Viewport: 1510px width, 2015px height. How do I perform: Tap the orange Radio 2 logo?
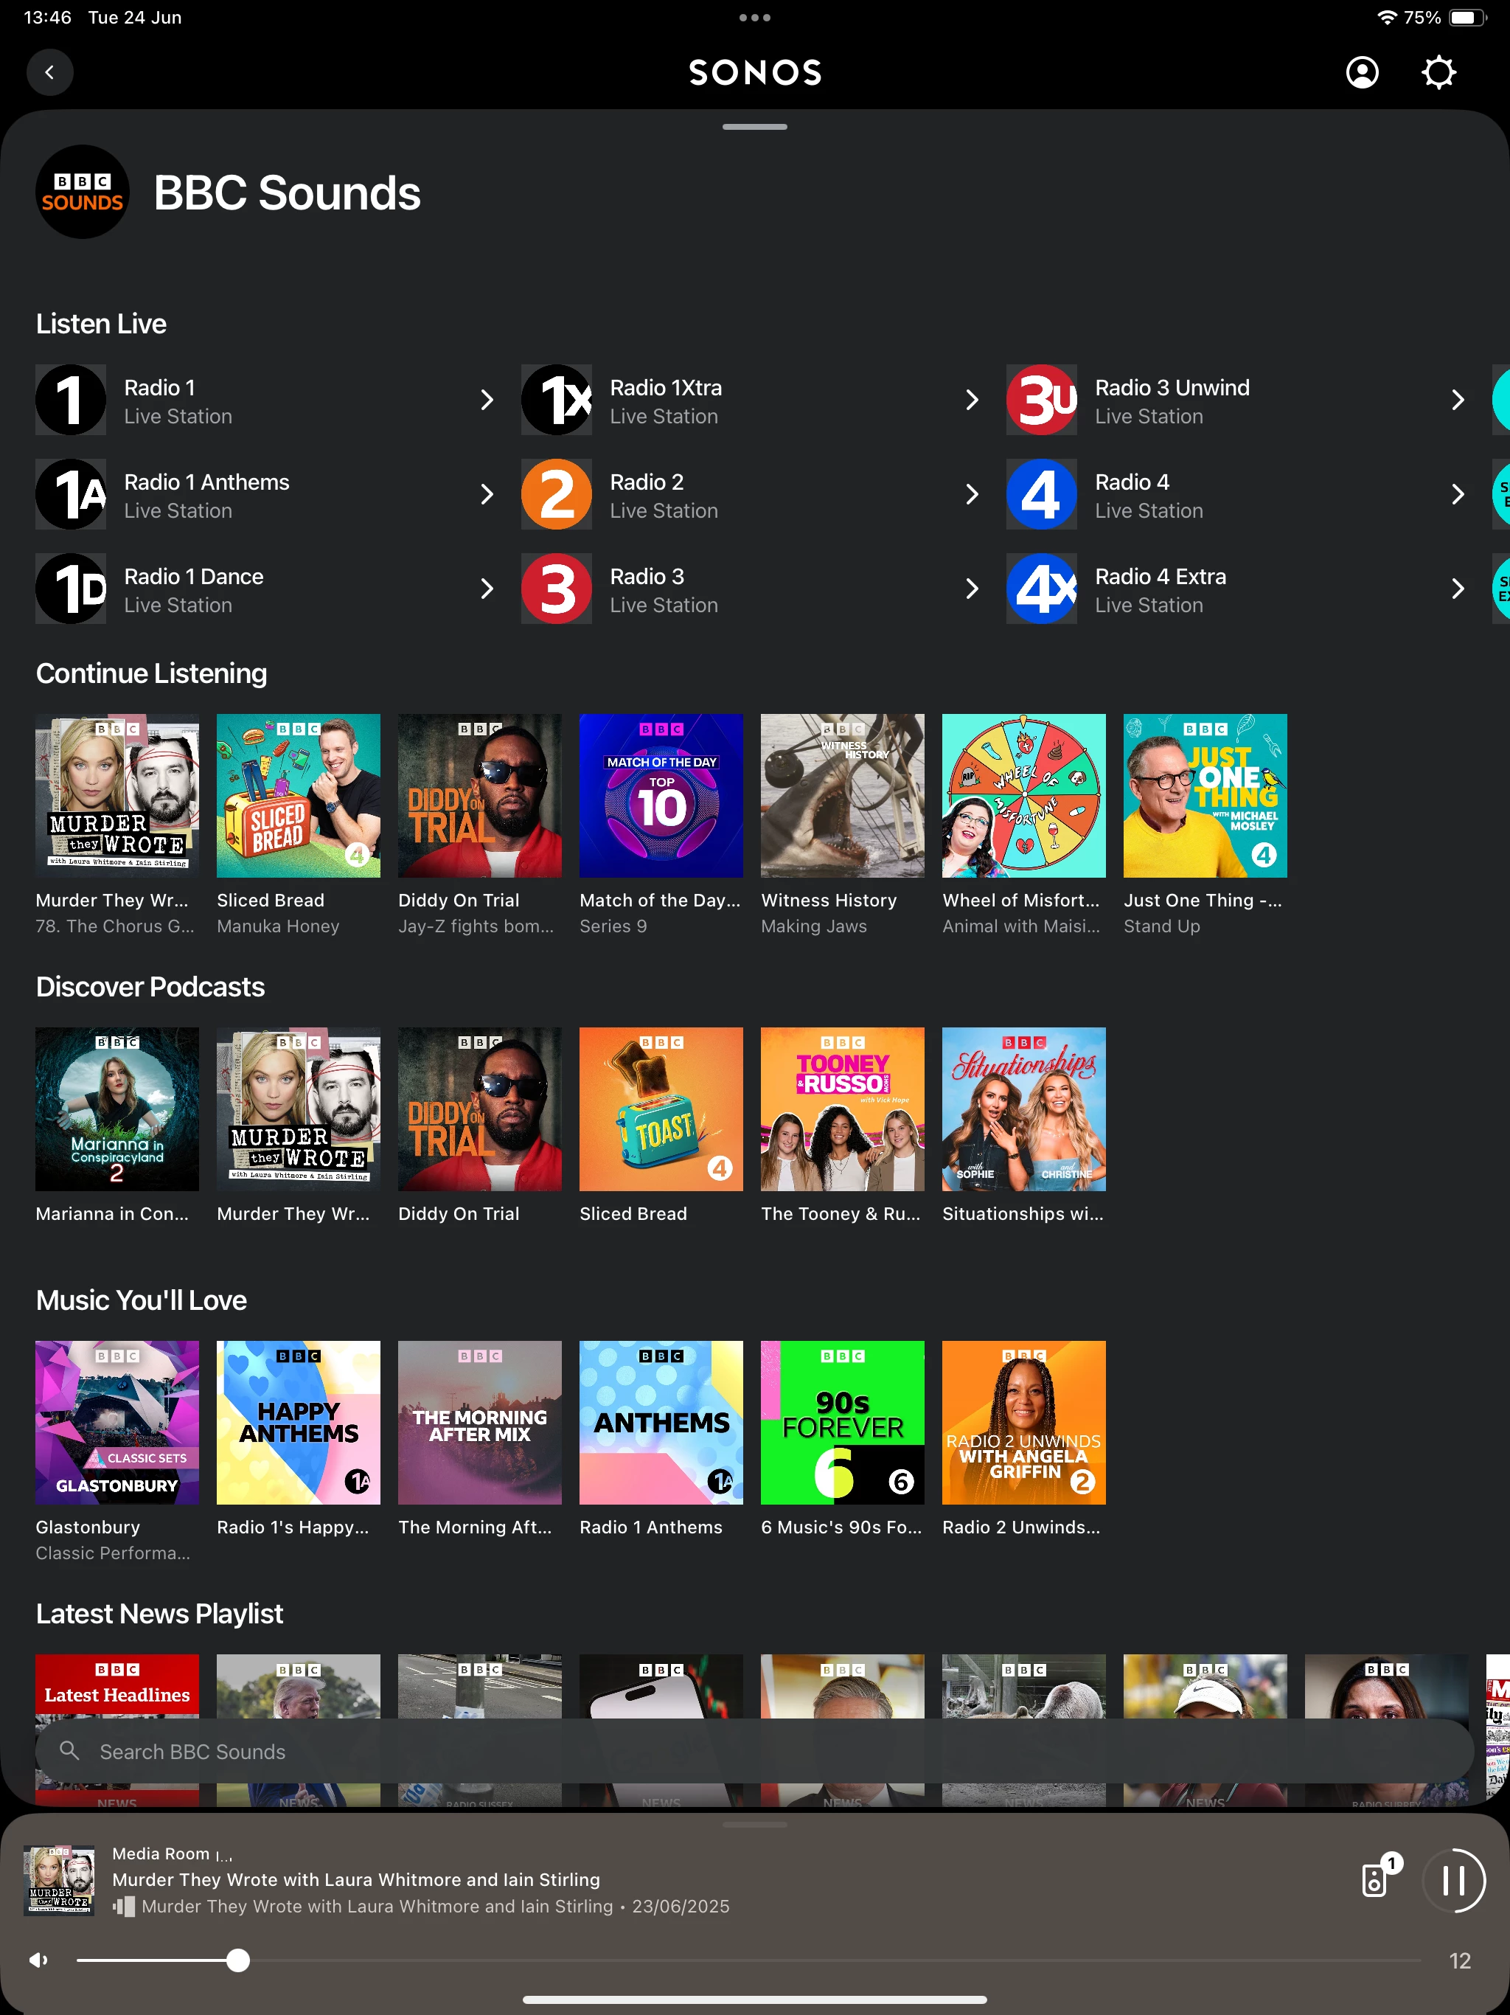tap(557, 495)
